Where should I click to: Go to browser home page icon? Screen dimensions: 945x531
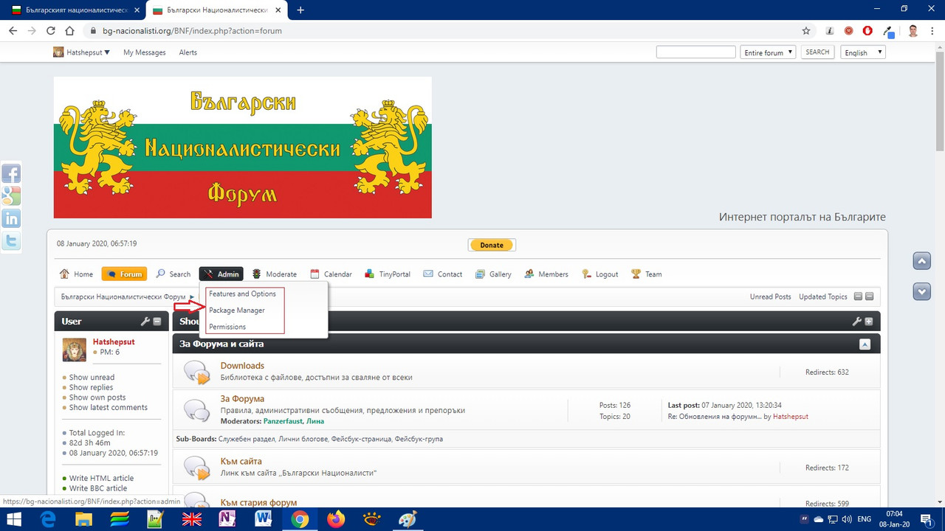coord(69,31)
